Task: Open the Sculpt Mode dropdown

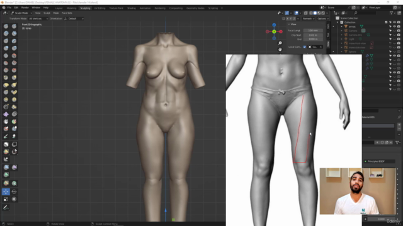Action: [x=21, y=13]
